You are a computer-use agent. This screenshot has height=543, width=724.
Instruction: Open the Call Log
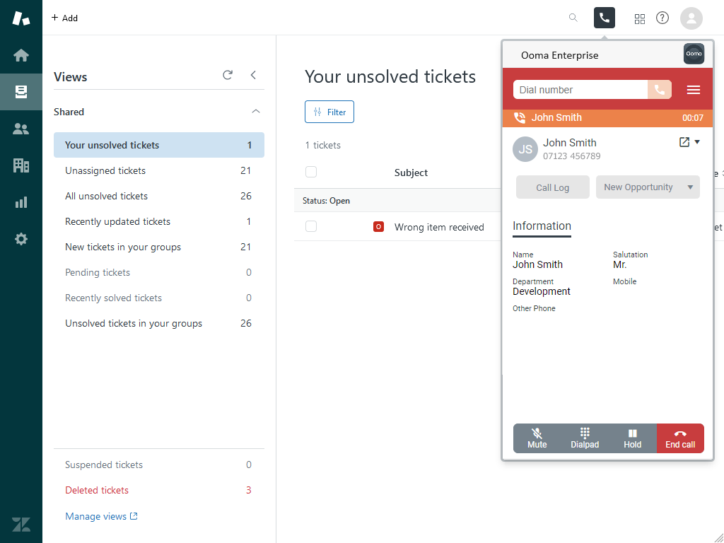click(552, 187)
